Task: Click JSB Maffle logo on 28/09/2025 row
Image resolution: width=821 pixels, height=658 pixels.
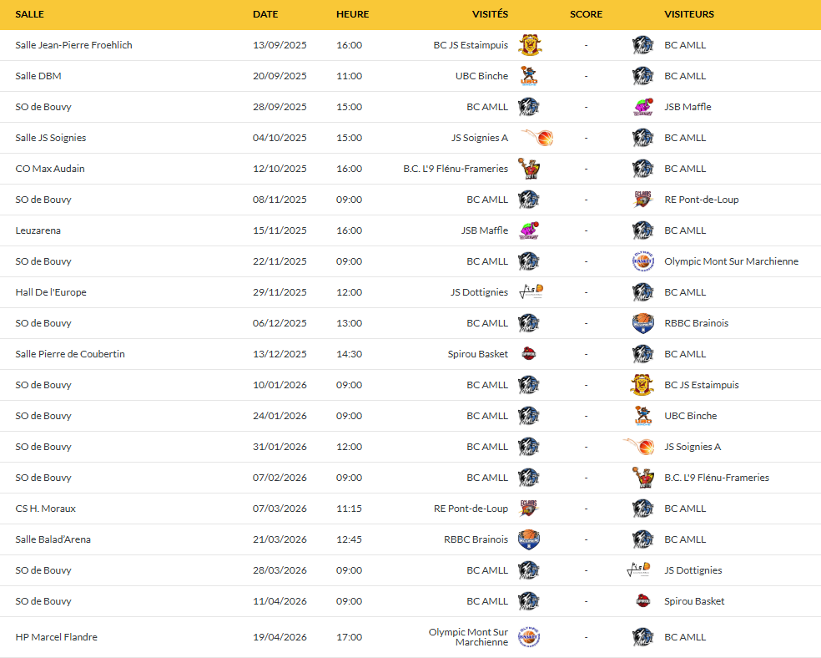Action: click(643, 107)
